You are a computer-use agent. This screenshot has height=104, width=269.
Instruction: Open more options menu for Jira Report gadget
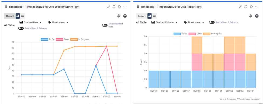click(257, 7)
